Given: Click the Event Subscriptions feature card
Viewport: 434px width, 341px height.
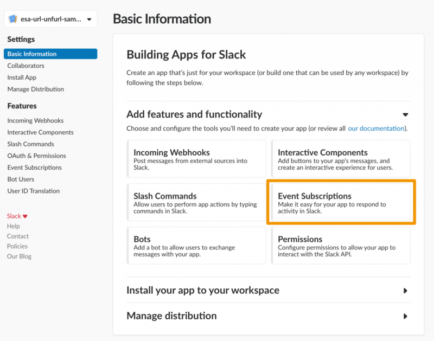Looking at the screenshot, I should [x=341, y=203].
